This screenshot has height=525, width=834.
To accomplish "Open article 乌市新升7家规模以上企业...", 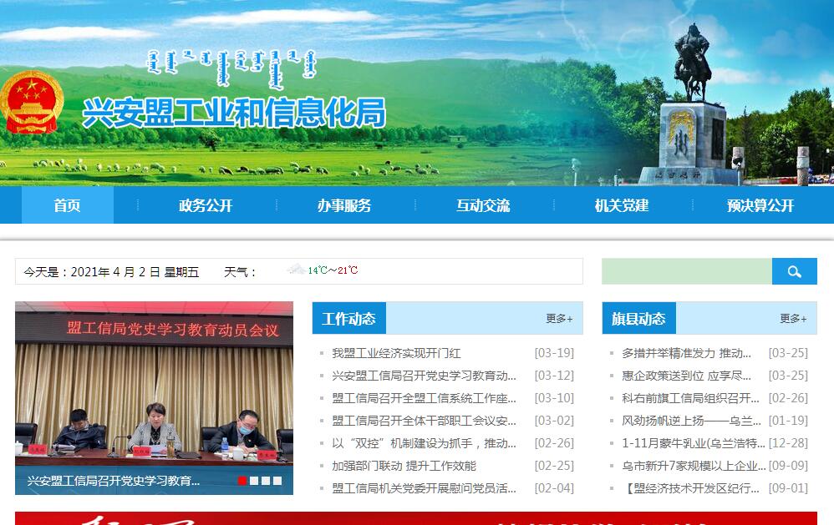I will click(694, 466).
